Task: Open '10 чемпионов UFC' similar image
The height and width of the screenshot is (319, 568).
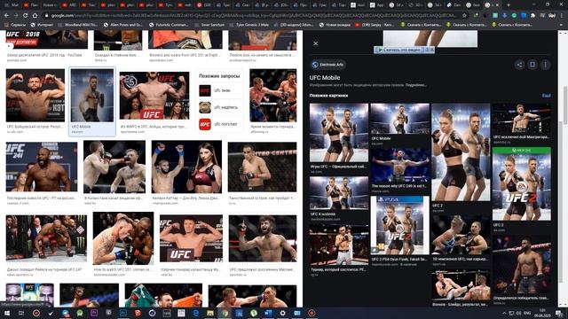Action: [461, 235]
